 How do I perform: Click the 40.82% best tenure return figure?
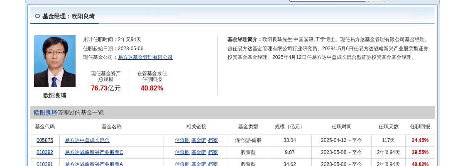click(x=152, y=88)
